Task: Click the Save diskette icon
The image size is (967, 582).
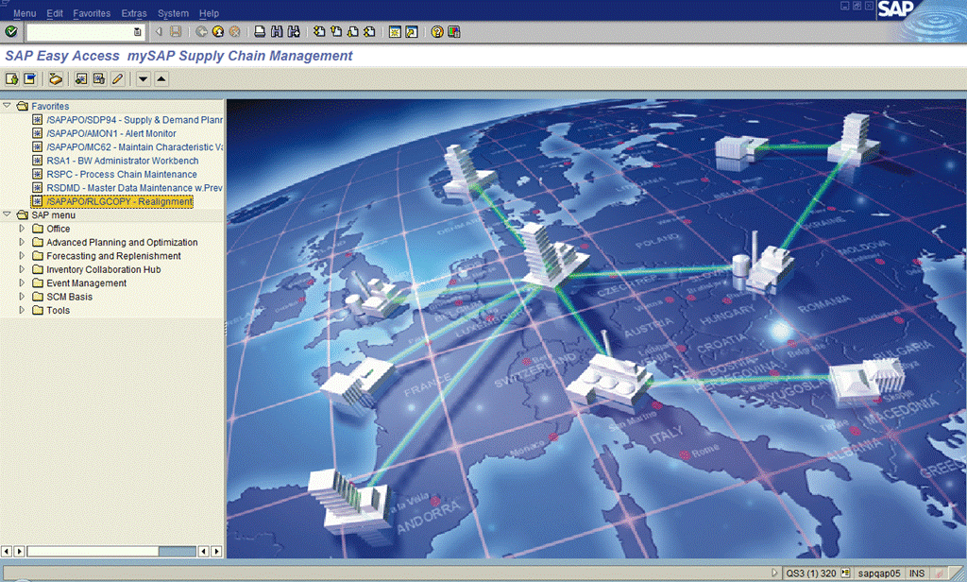Action: tap(176, 31)
